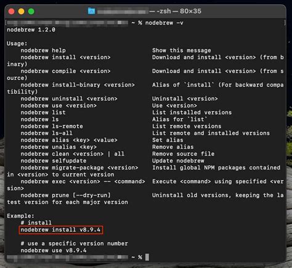Click 'Uninstall old versions, keeping the la' text
292x268 pixels.
coord(218,195)
